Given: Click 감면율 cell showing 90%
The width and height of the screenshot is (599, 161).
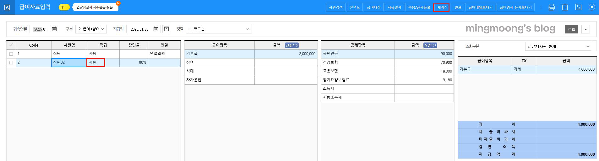Looking at the screenshot, I should tap(133, 63).
